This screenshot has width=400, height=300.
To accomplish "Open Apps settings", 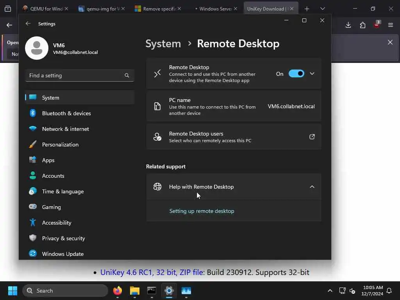I will pyautogui.click(x=80, y=160).
